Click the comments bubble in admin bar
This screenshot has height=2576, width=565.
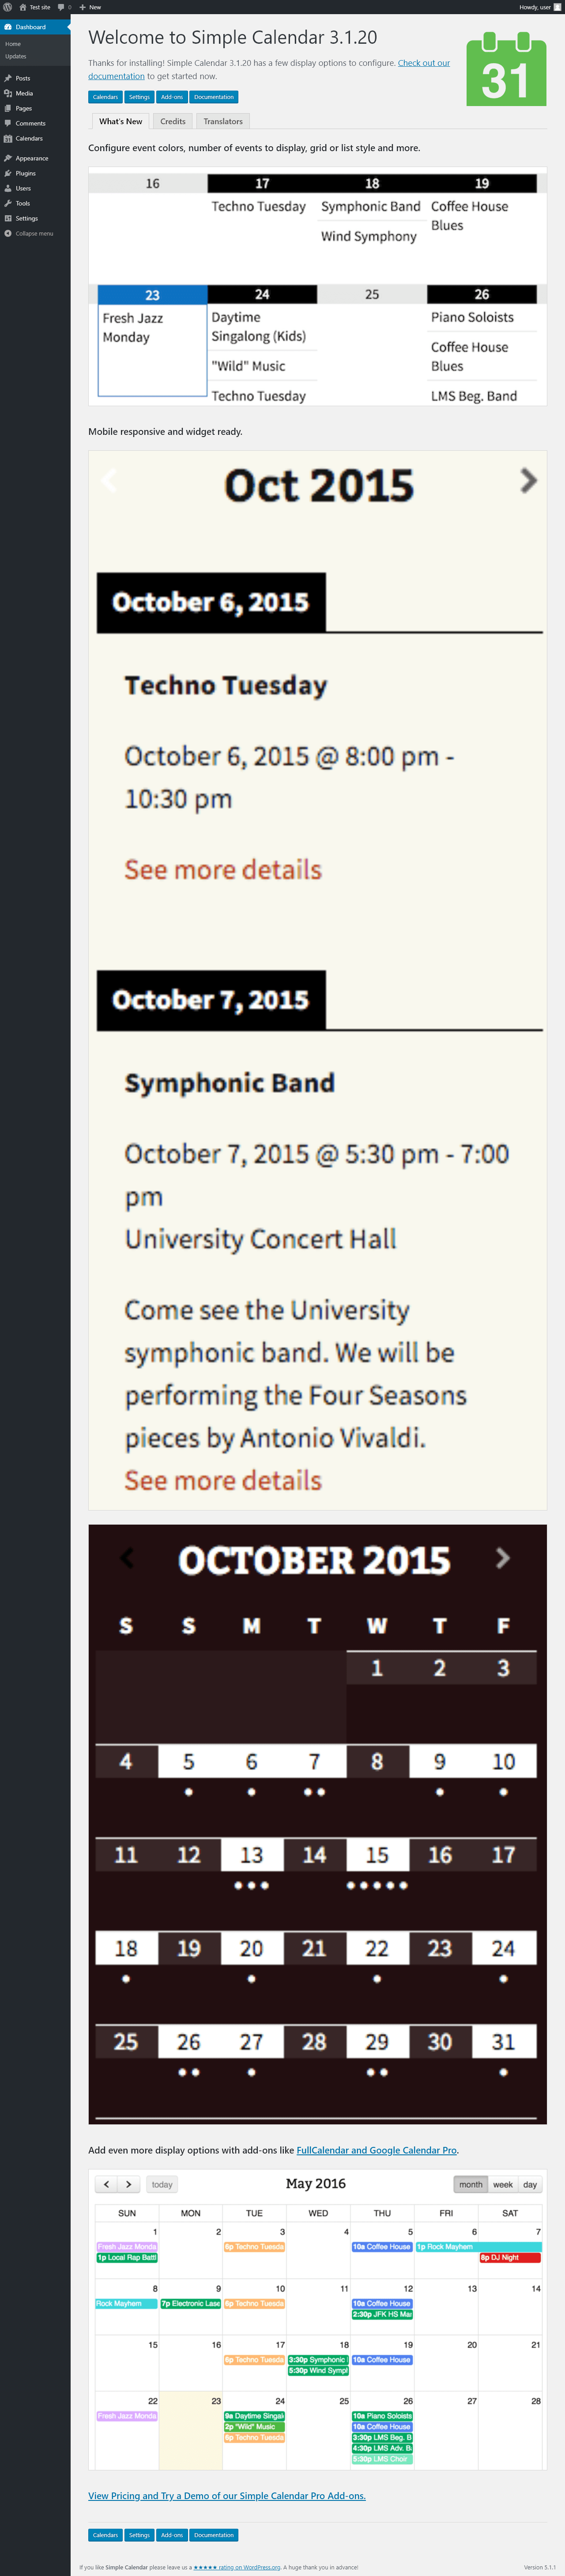click(64, 7)
